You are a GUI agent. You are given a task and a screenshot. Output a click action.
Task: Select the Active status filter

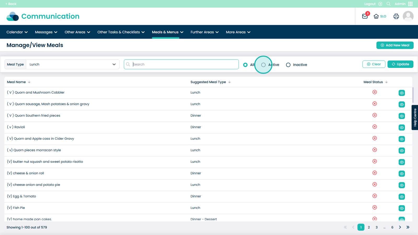tap(263, 65)
